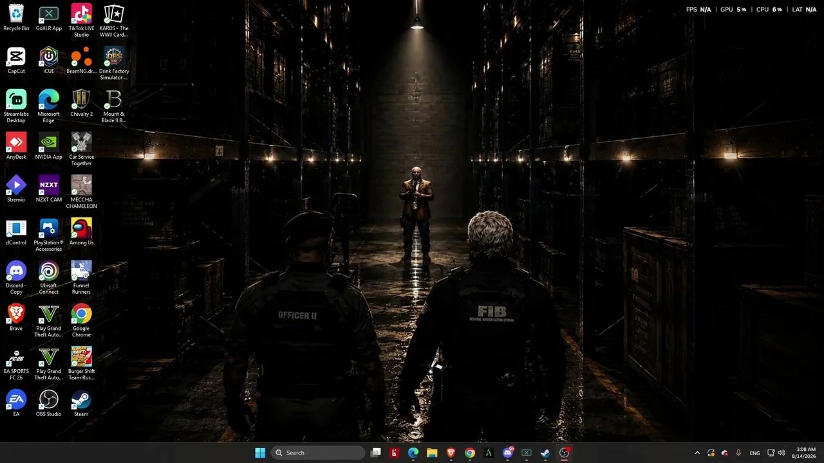824x463 pixels.
Task: Open Drink Factory Simulator desktop icon
Action: tap(113, 64)
